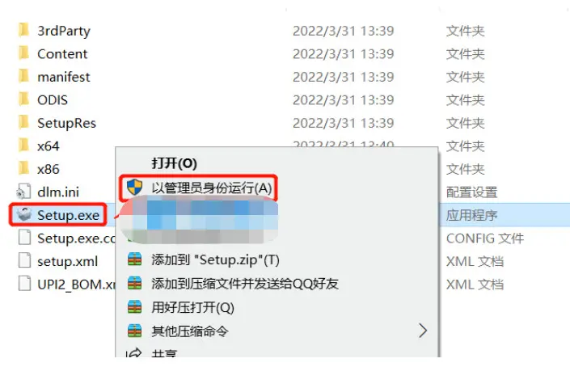Screen dimensions: 570x367
Task: Click the archive icon beside 添加到 "Setup.zip"
Action: (134, 259)
